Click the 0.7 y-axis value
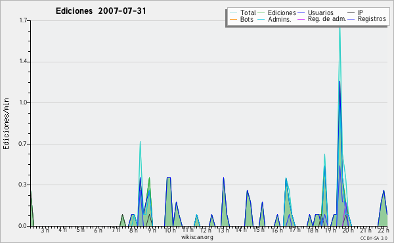Viewport: 394px width, 243px height. tap(23, 144)
